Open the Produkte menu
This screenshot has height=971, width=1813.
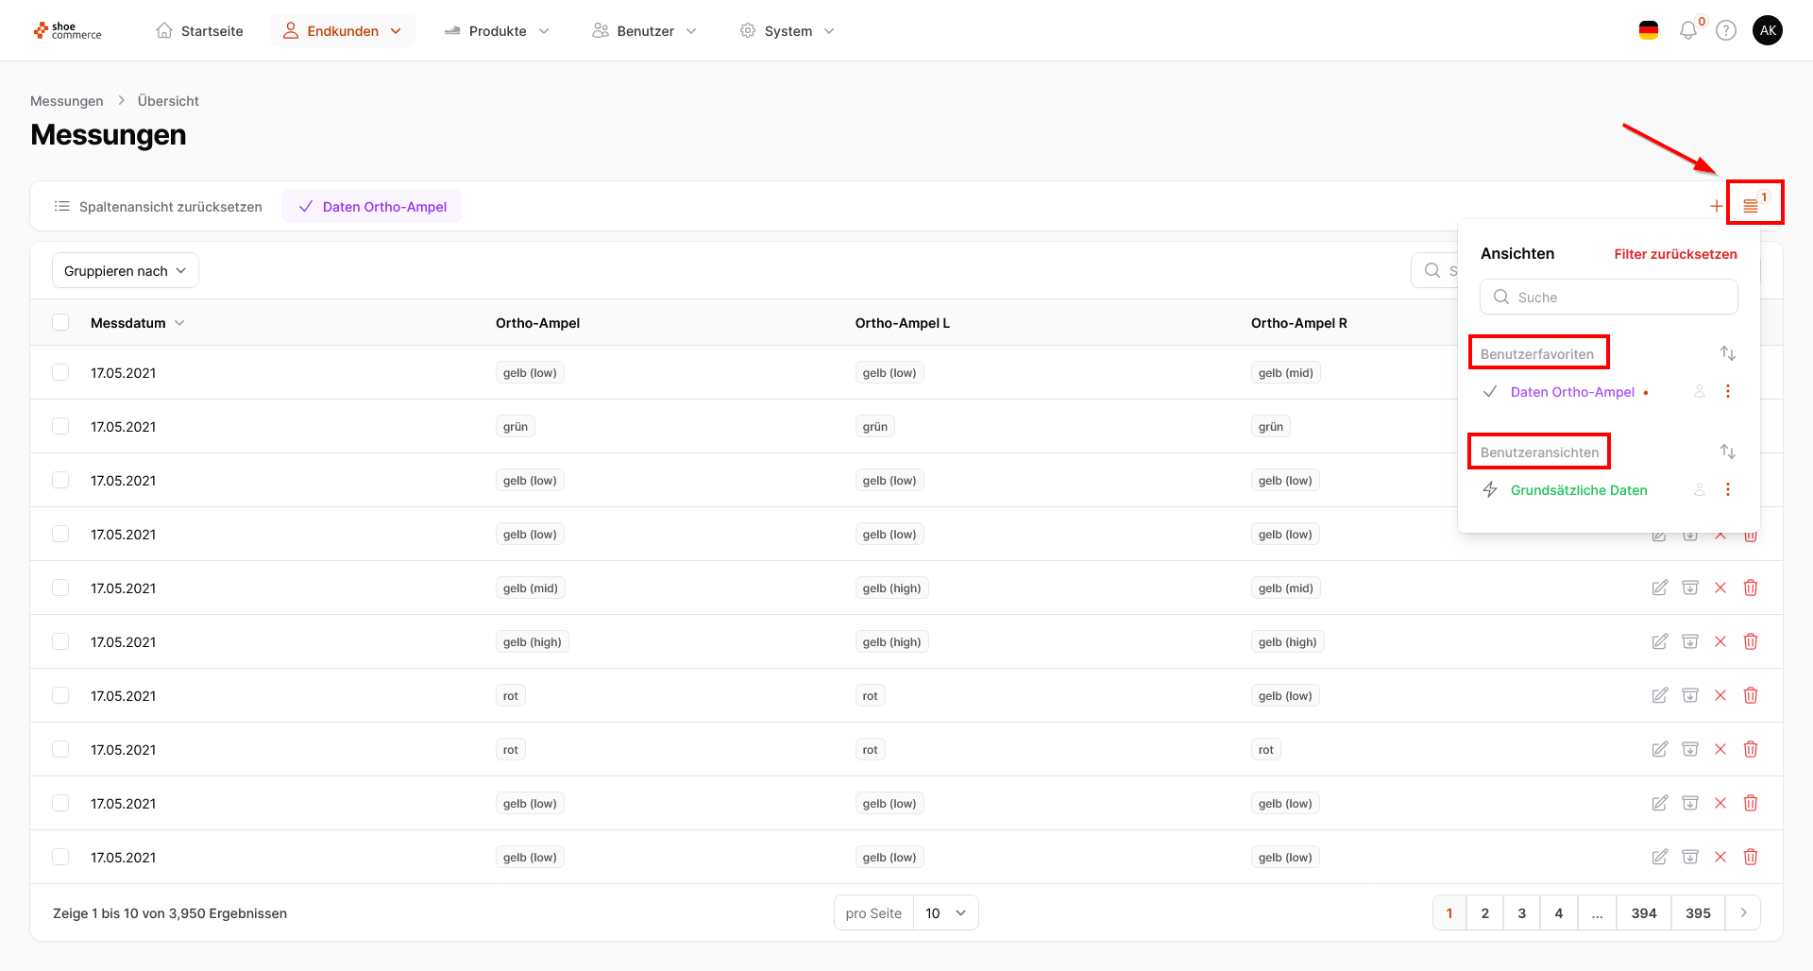click(498, 31)
